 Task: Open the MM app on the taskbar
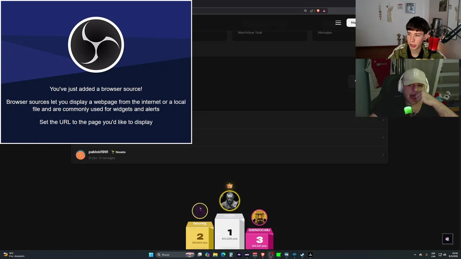point(247,255)
